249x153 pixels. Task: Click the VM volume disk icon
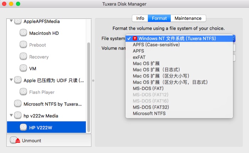tap(23, 68)
